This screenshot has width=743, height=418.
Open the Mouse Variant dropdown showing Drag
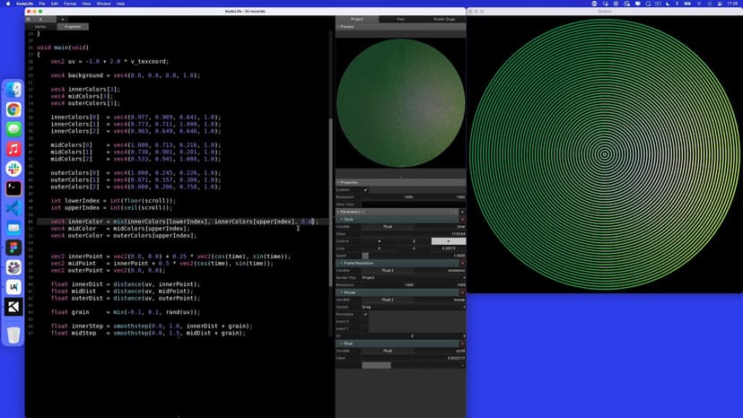pyautogui.click(x=413, y=307)
